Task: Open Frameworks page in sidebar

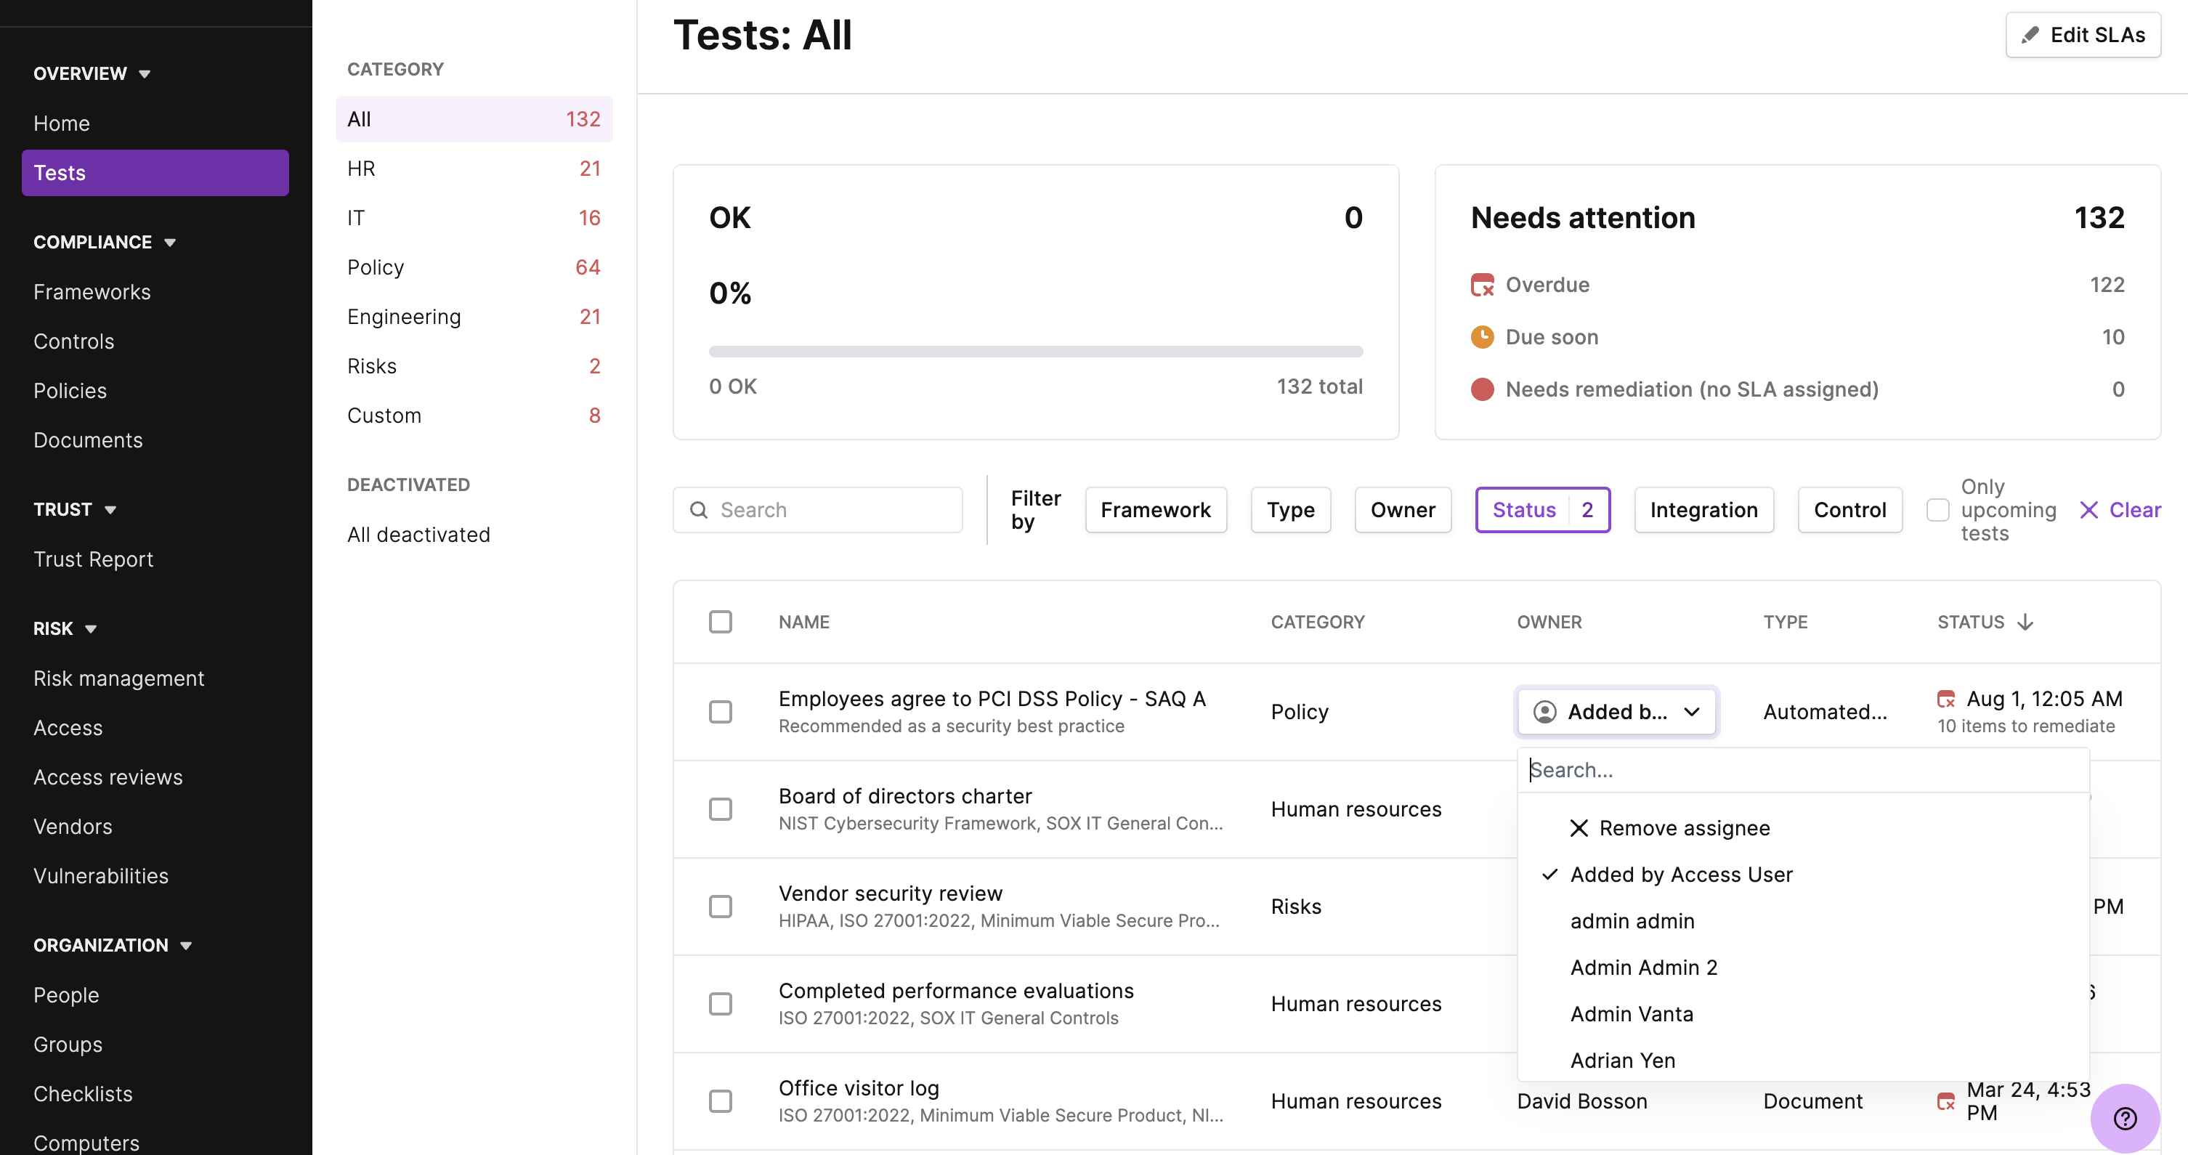Action: pos(92,292)
